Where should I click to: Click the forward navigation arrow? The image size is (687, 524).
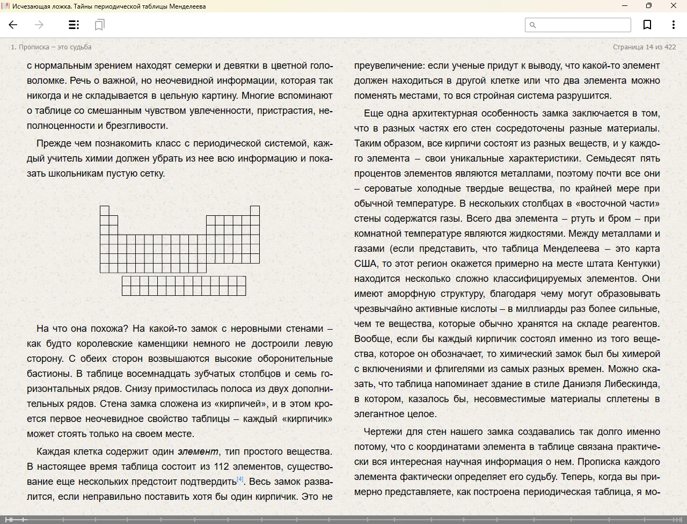[x=39, y=25]
